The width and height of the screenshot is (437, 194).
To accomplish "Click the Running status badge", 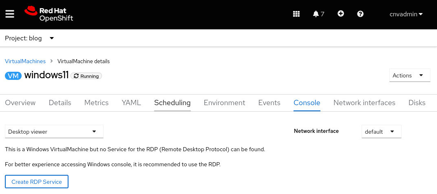I will (86, 76).
